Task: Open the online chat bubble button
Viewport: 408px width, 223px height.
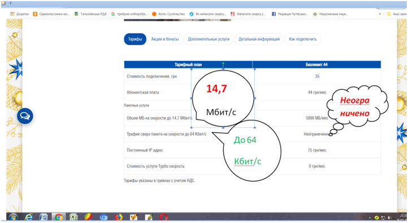Action: pos(25,116)
